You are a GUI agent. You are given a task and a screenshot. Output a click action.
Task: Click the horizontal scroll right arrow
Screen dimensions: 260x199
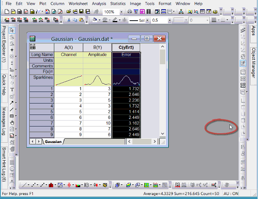[155, 142]
